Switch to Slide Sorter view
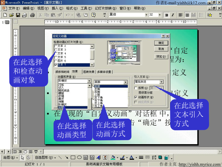Image resolution: width=222 pixels, height=167 pixels. click(x=30, y=152)
